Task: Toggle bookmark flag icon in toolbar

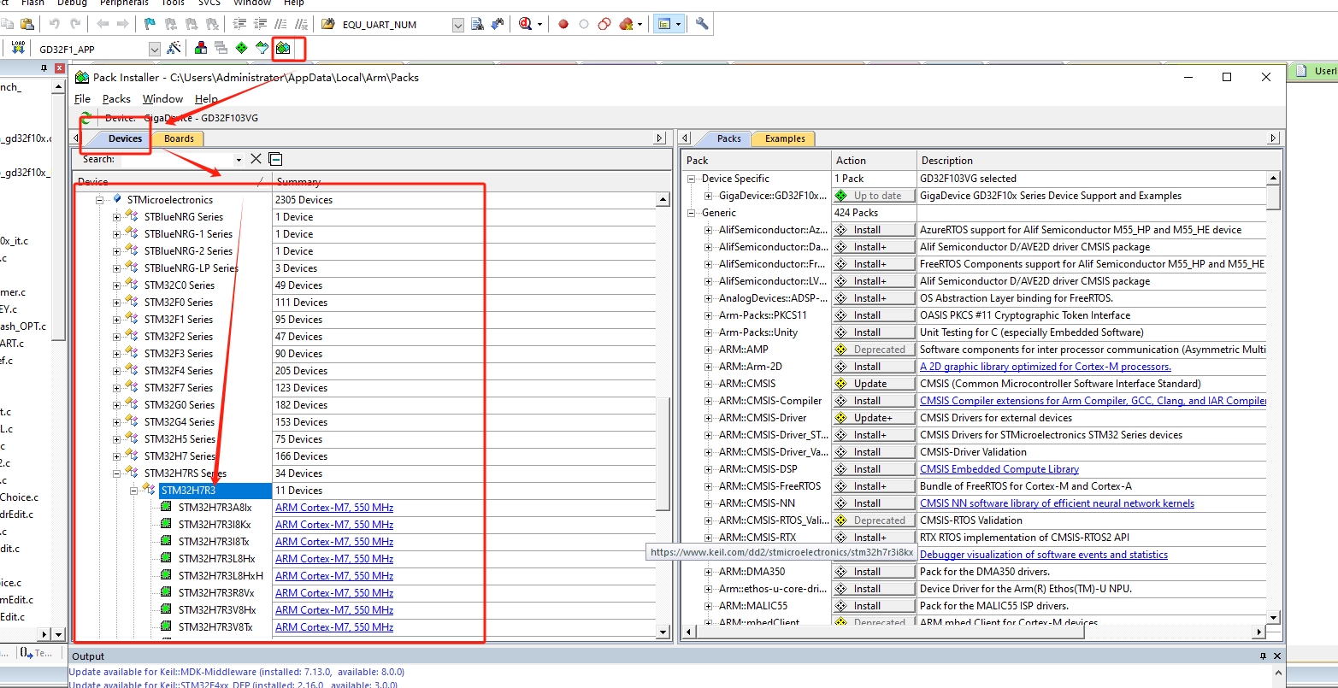Action: click(x=150, y=24)
